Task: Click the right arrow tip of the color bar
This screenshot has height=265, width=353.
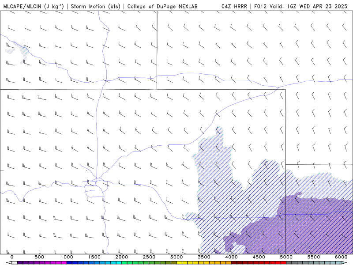Action: pos(345,263)
